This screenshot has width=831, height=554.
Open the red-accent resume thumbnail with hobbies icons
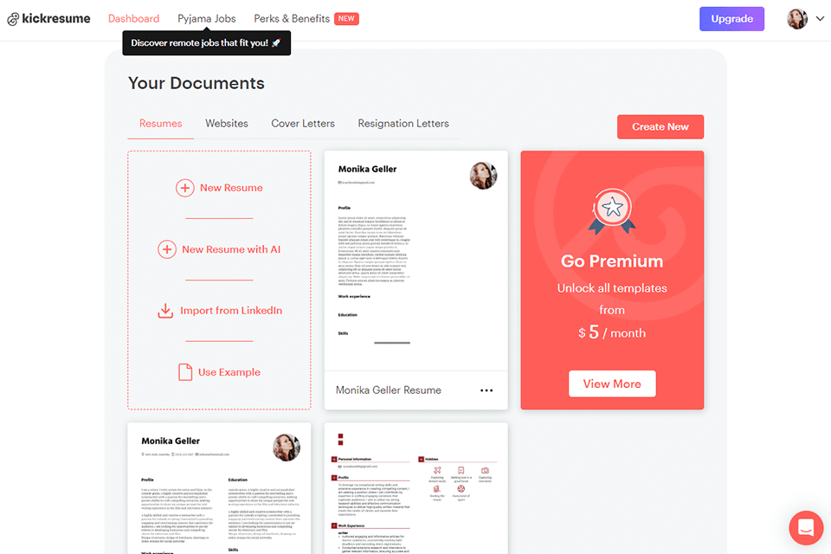pyautogui.click(x=416, y=488)
